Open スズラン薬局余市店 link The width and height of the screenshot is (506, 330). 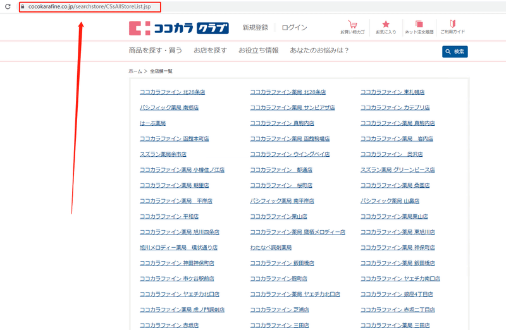pyautogui.click(x=163, y=154)
